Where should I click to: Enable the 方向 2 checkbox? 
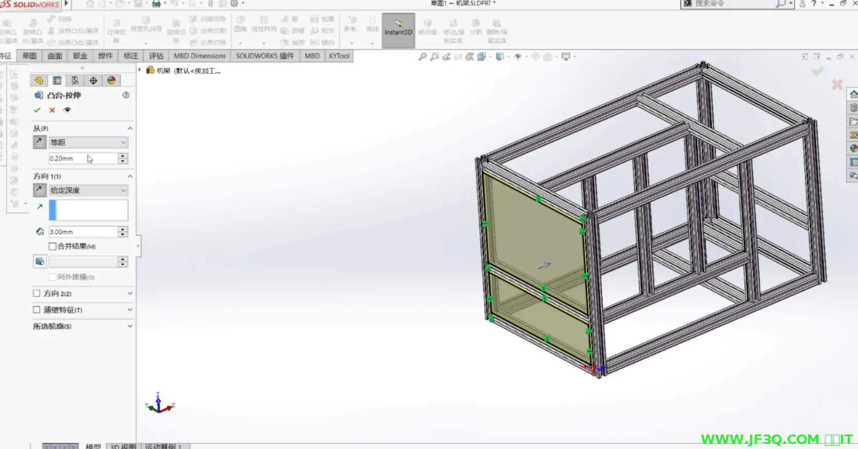click(36, 293)
